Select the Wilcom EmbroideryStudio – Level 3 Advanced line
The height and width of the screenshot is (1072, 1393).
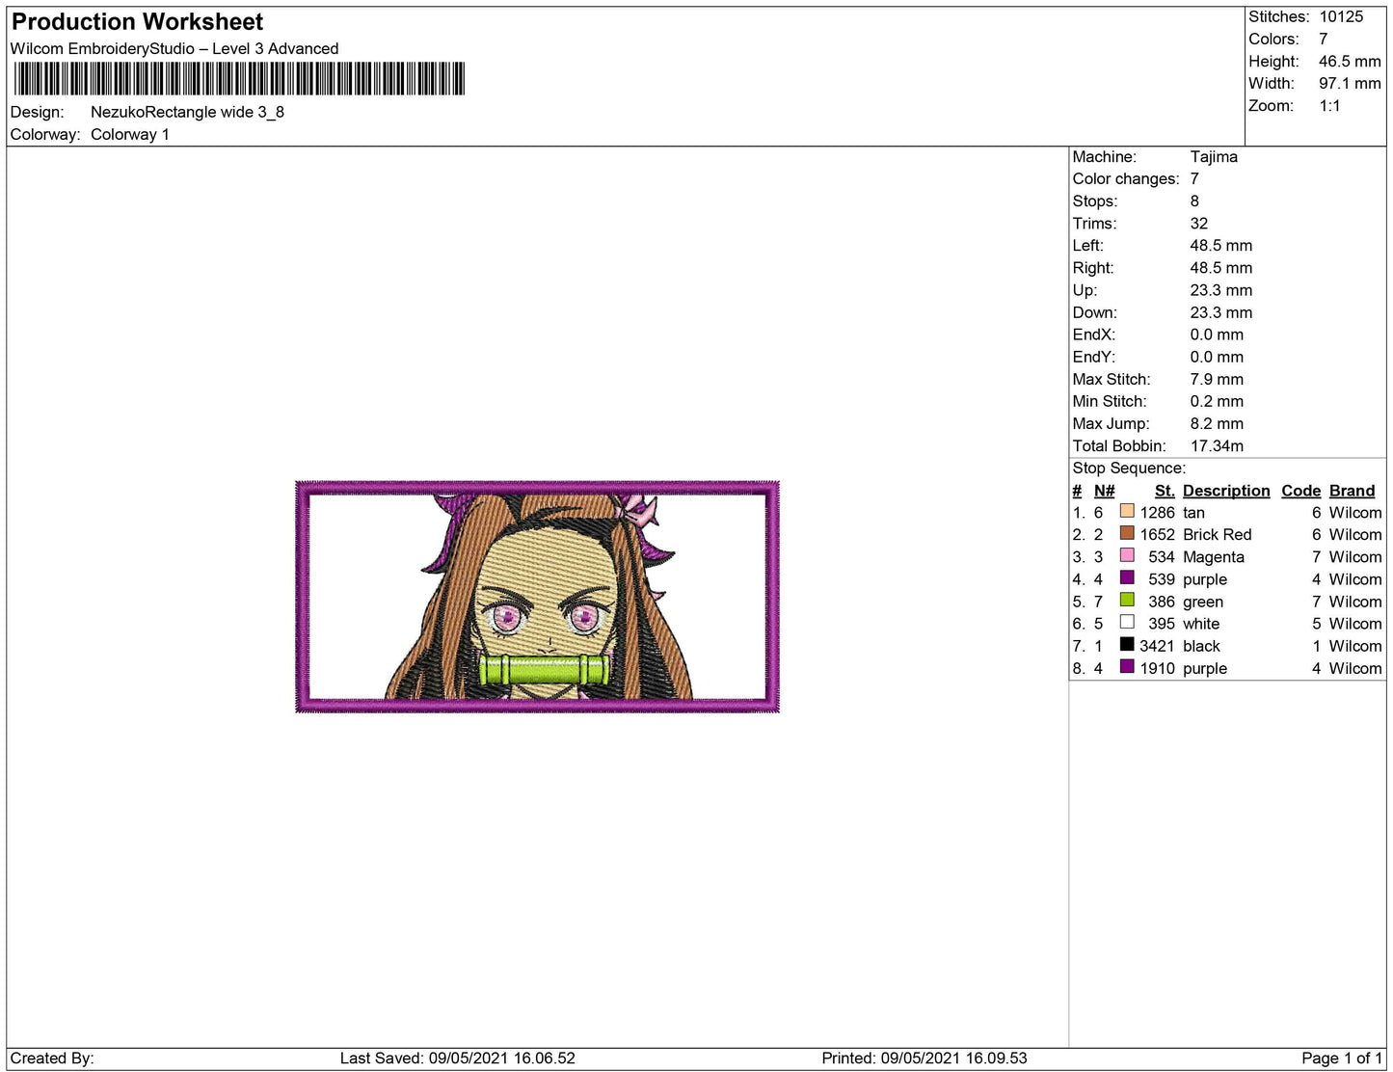click(174, 48)
